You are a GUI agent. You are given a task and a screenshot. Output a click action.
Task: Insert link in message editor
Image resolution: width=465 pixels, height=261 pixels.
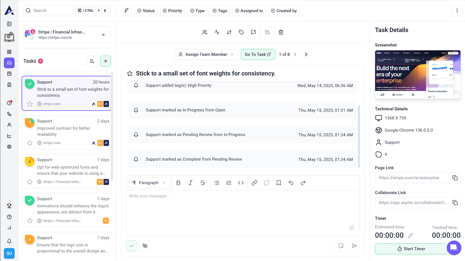[254, 183]
